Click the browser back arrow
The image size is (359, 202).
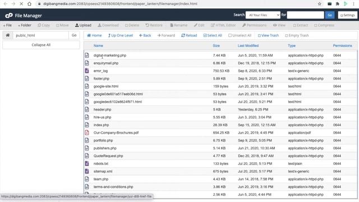6,4
